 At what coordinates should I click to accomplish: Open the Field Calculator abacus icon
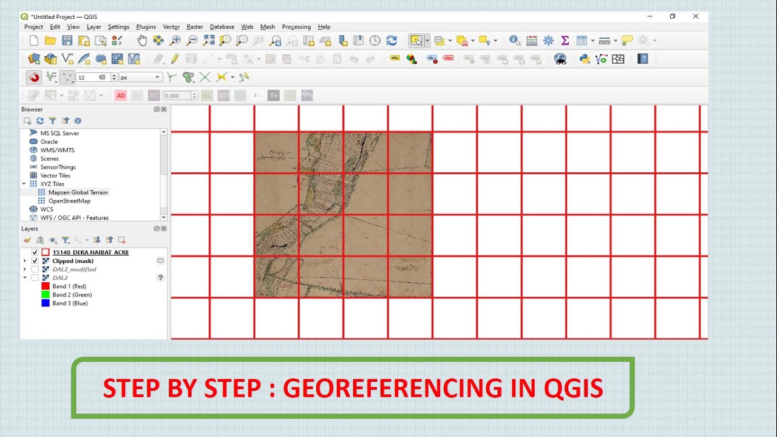[x=532, y=41]
